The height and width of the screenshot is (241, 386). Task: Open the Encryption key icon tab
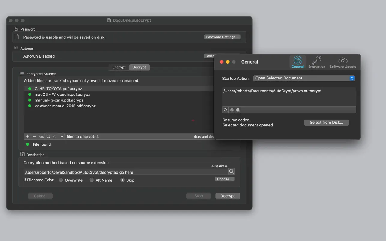tap(317, 62)
